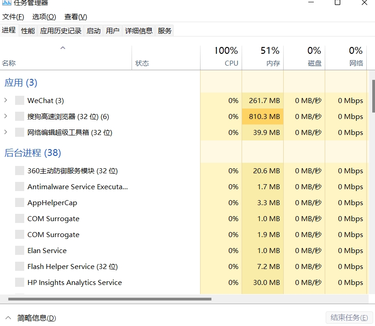Click the 搜狗高速浏览器 process icon
The image size is (375, 326).
(x=20, y=116)
